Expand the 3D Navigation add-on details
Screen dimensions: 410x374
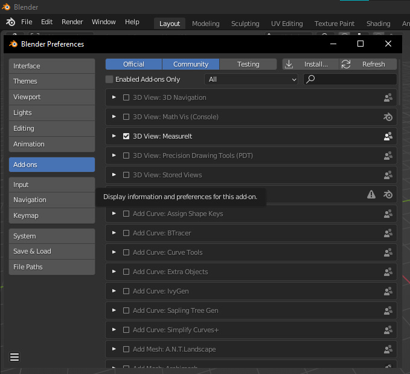coord(114,97)
